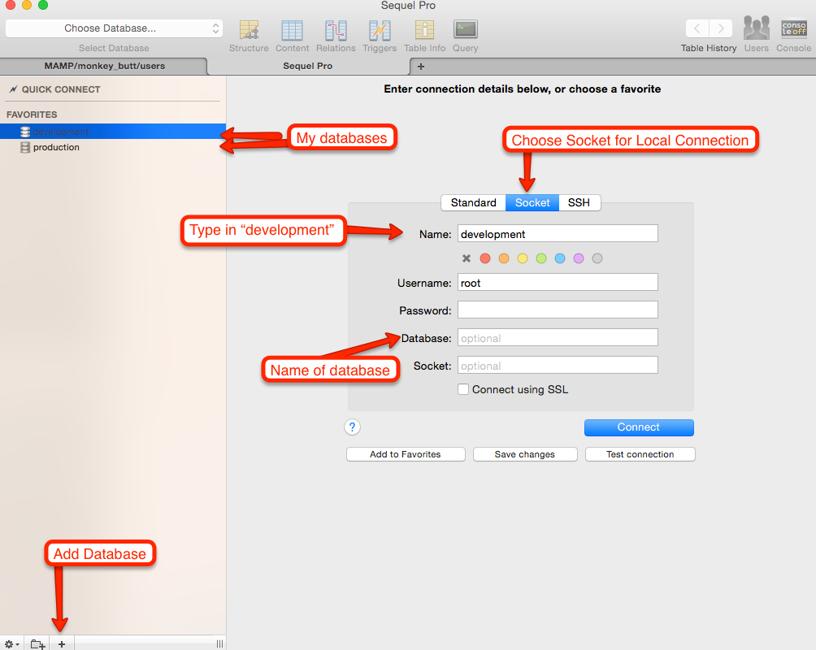Focus the Name field
This screenshot has height=650, width=816.
558,234
